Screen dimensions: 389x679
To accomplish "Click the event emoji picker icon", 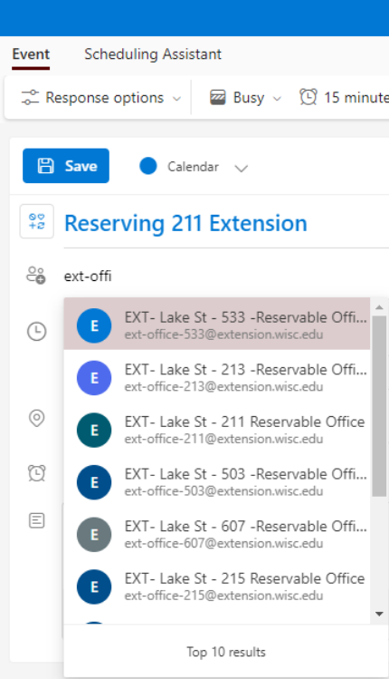I will pos(37,221).
